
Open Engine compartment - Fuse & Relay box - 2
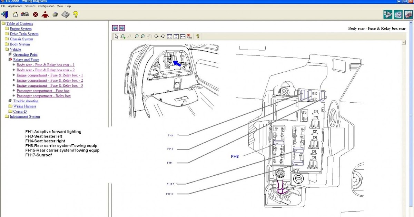(50, 80)
